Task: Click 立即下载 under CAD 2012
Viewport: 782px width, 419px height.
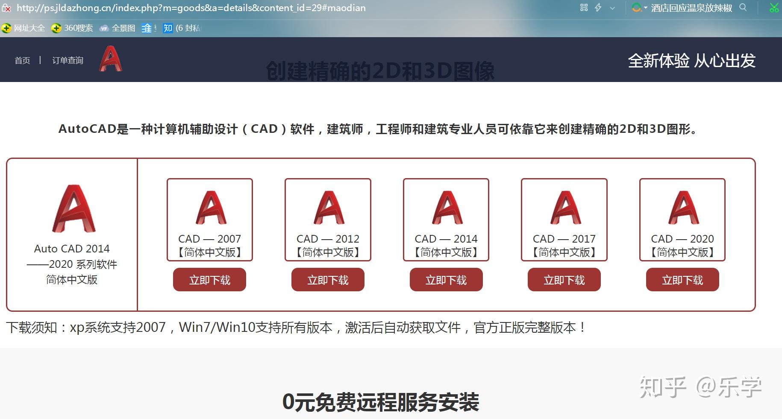Action: tap(328, 280)
